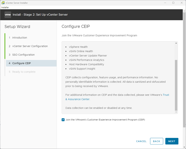
Task: Go to Introduction step
Action: point(20,38)
